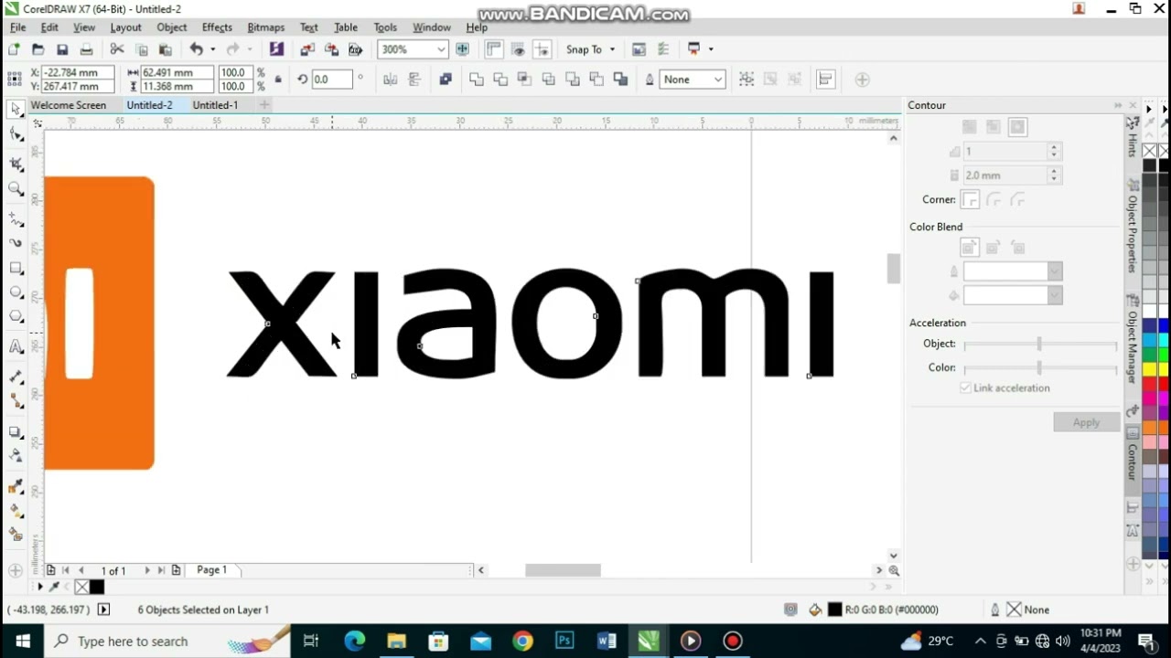Save the document with floppy icon
The height and width of the screenshot is (658, 1171).
(x=62, y=49)
